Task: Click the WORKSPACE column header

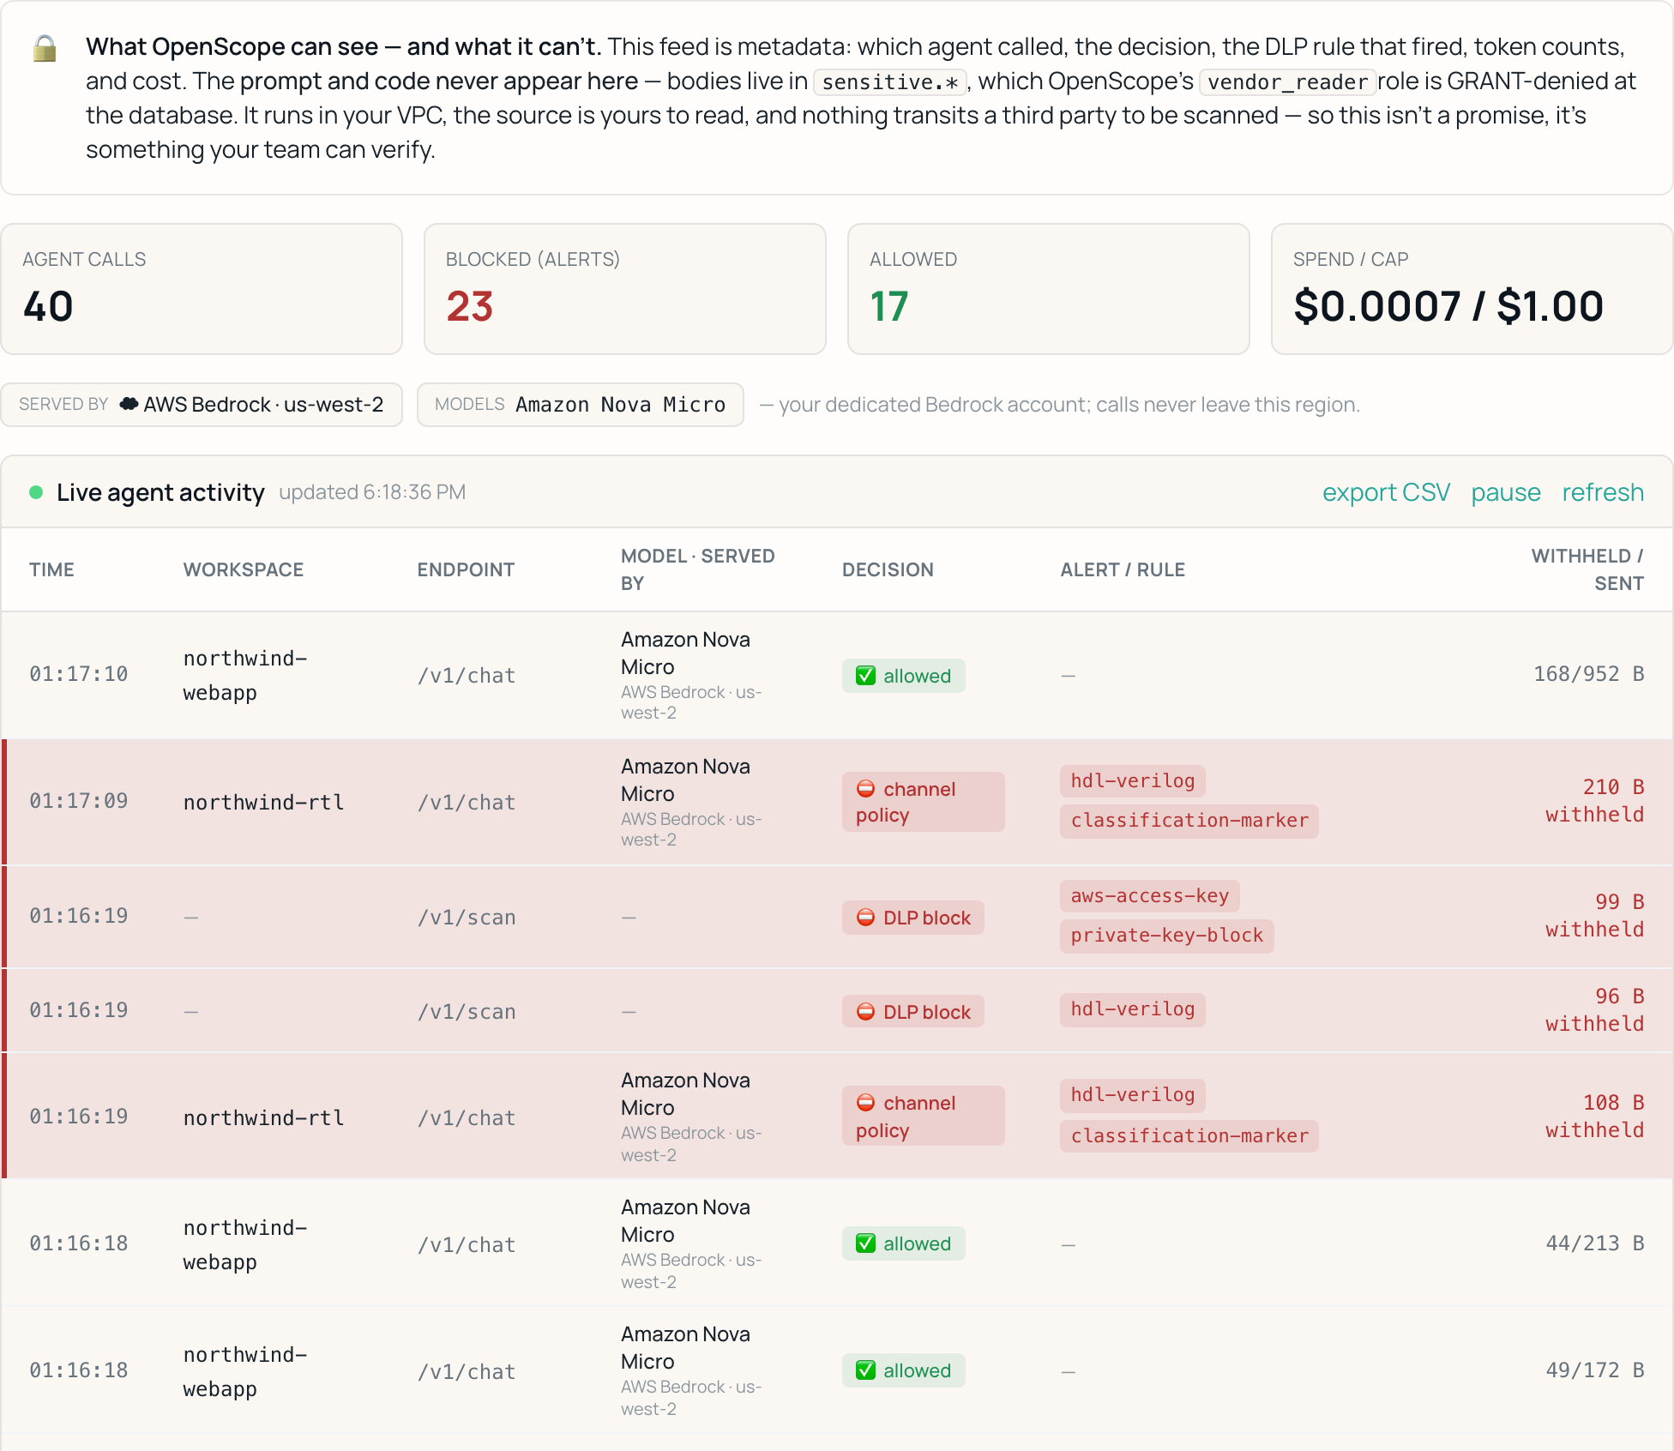Action: 244,569
